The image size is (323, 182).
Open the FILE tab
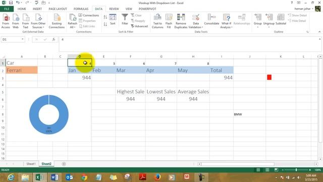pyautogui.click(x=7, y=9)
